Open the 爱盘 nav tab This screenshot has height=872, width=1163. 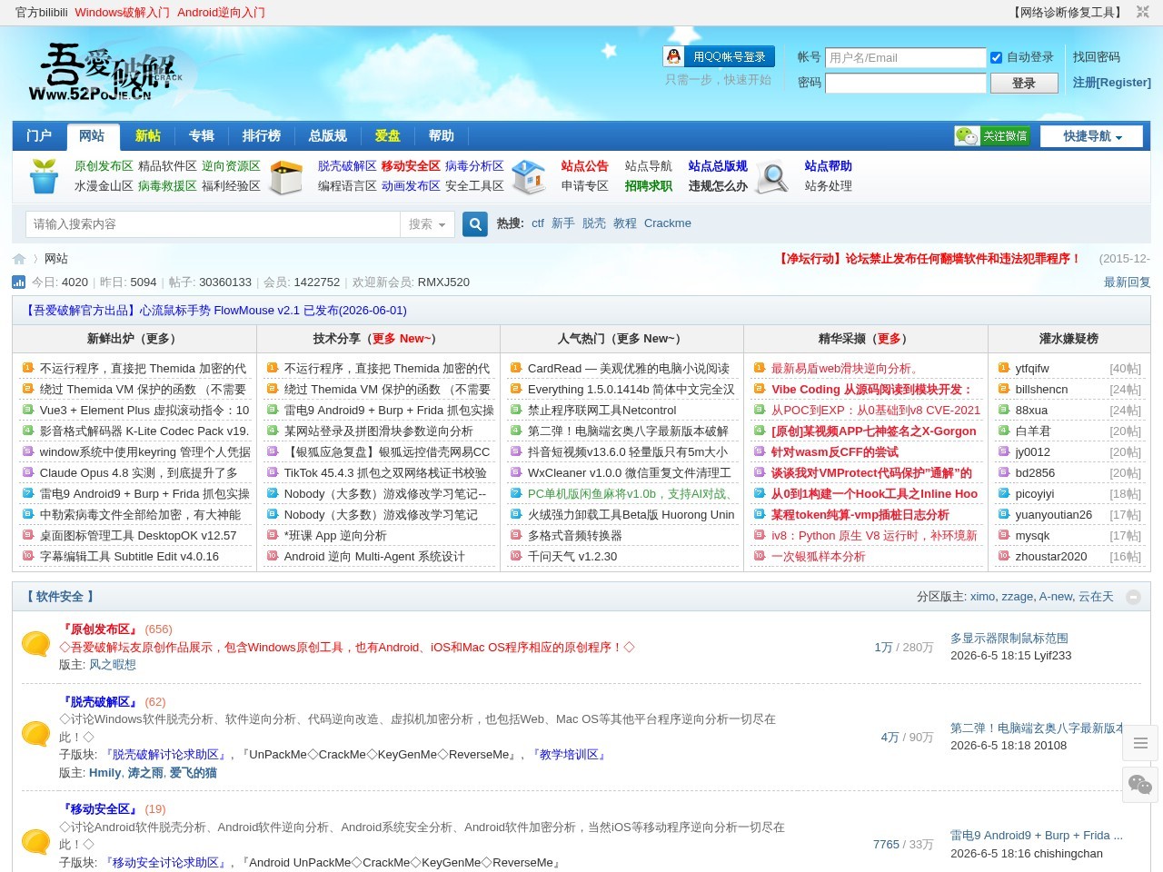pos(388,135)
